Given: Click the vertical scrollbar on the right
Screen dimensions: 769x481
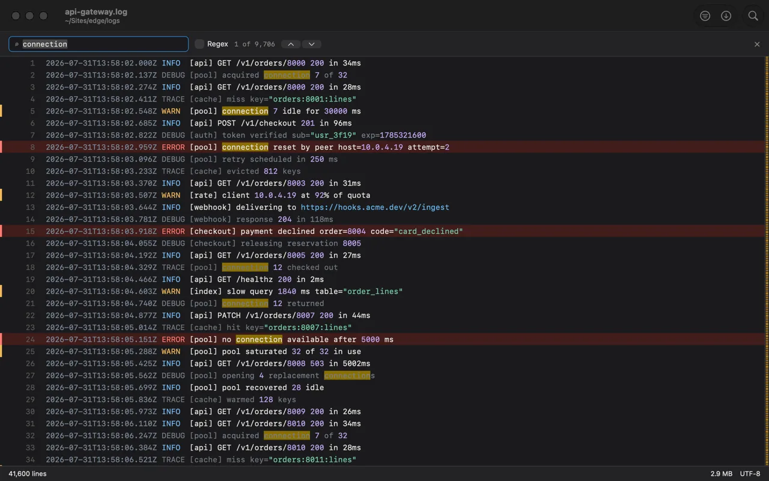Looking at the screenshot, I should pyautogui.click(x=767, y=261).
